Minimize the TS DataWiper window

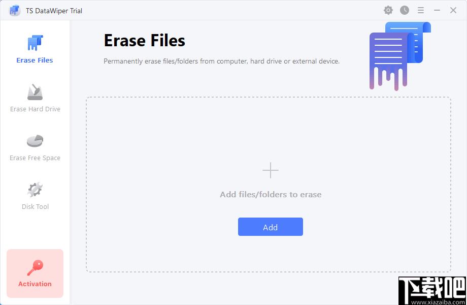click(x=437, y=11)
